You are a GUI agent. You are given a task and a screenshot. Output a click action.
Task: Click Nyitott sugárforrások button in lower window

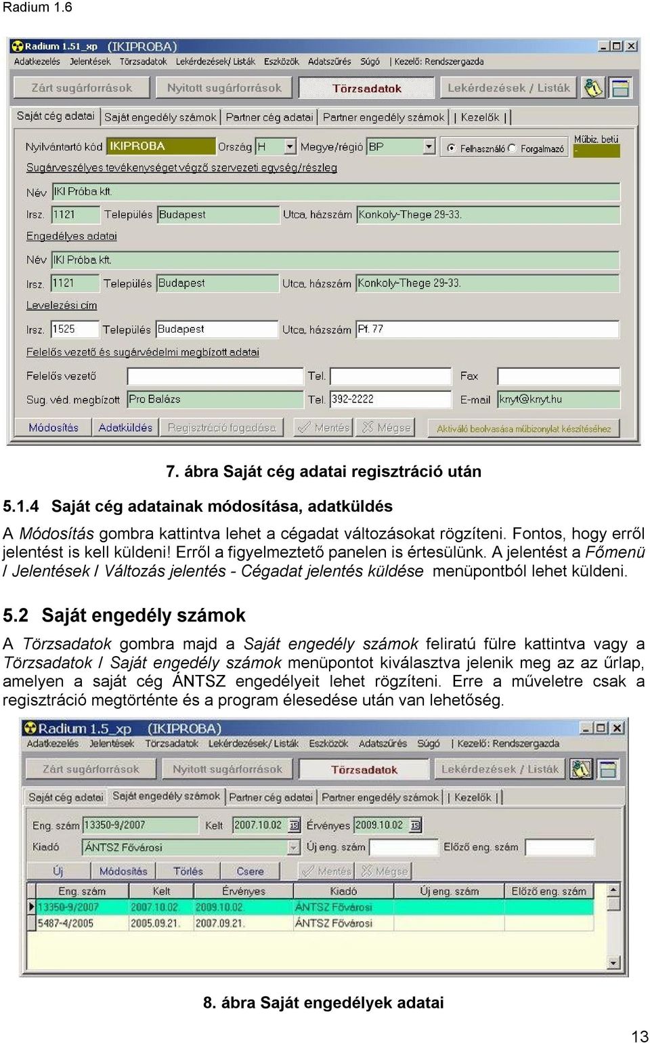[x=227, y=769]
